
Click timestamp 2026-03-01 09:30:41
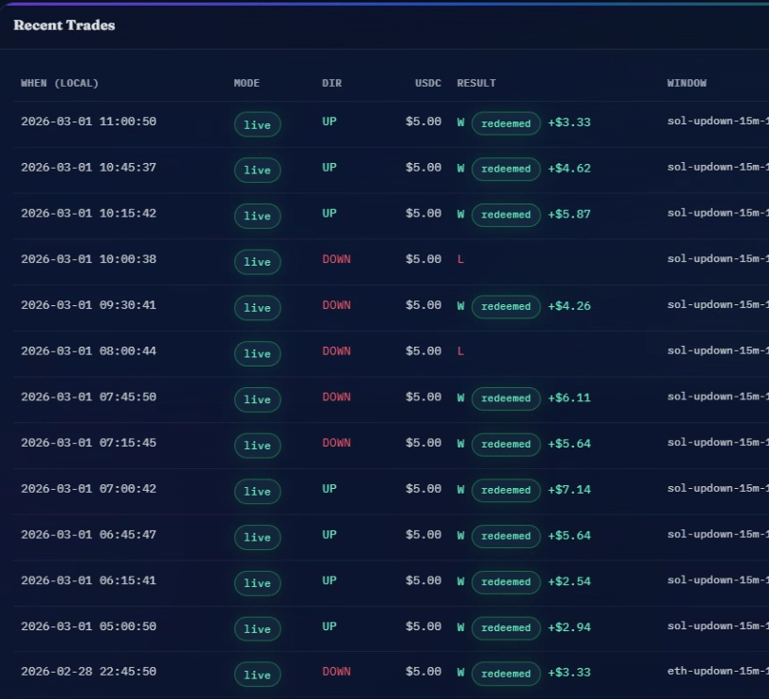pos(88,305)
